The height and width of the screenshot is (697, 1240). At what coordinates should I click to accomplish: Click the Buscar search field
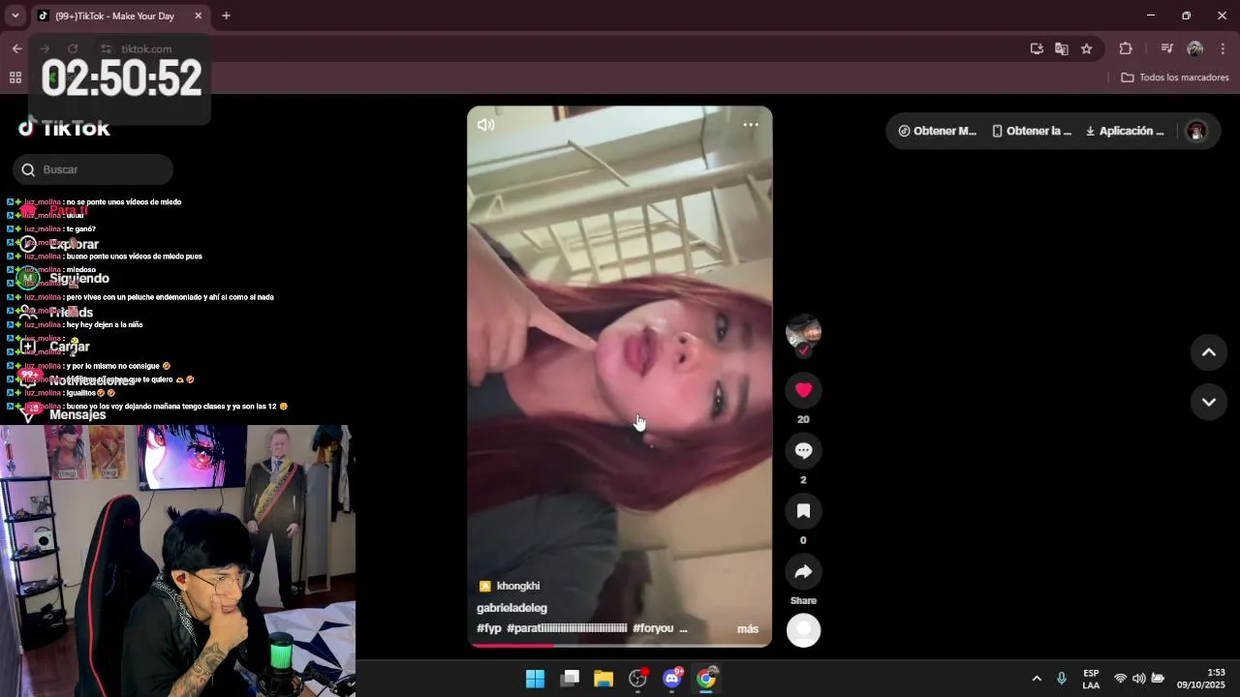[x=93, y=169]
